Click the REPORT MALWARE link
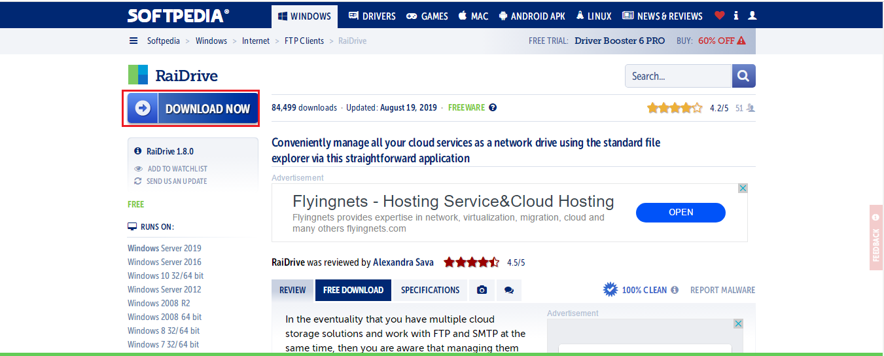 (722, 290)
